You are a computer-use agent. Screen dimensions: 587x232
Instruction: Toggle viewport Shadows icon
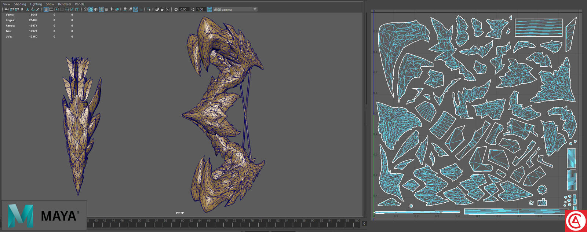click(x=117, y=9)
